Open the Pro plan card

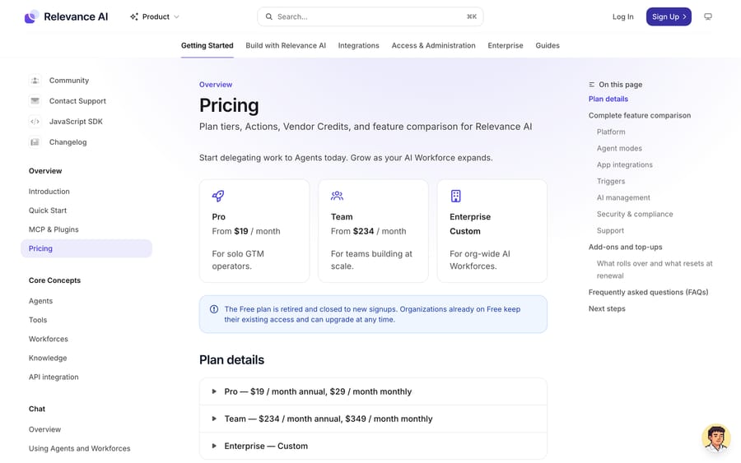pyautogui.click(x=254, y=231)
